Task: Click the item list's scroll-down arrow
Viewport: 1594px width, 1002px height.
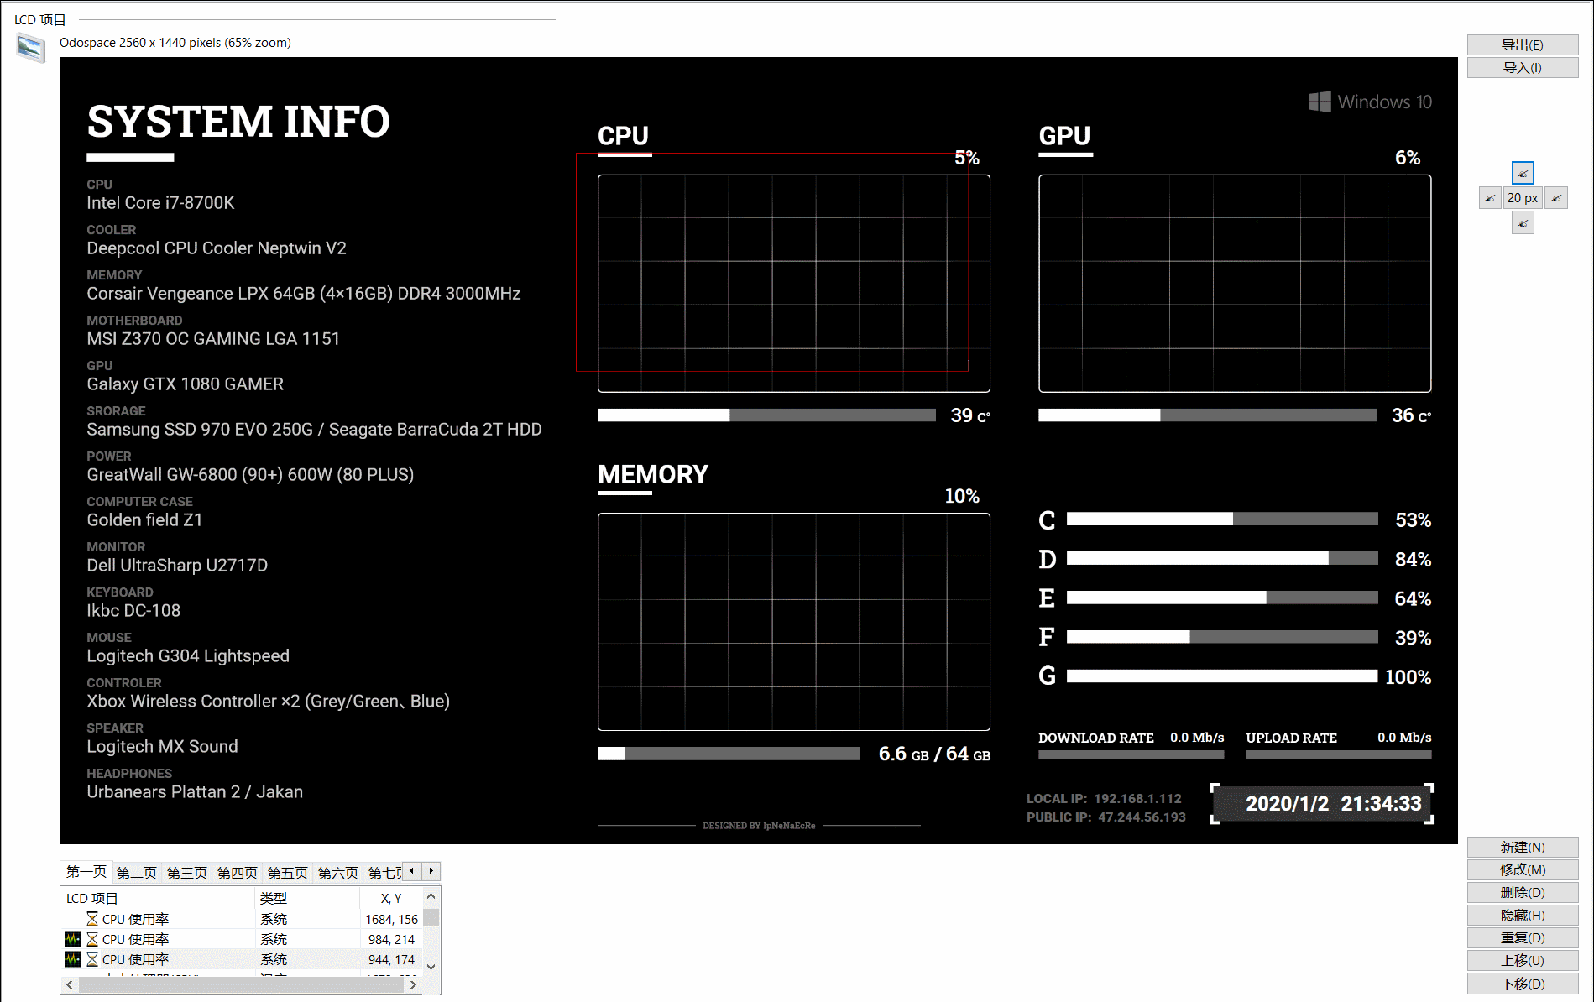Action: (x=431, y=967)
